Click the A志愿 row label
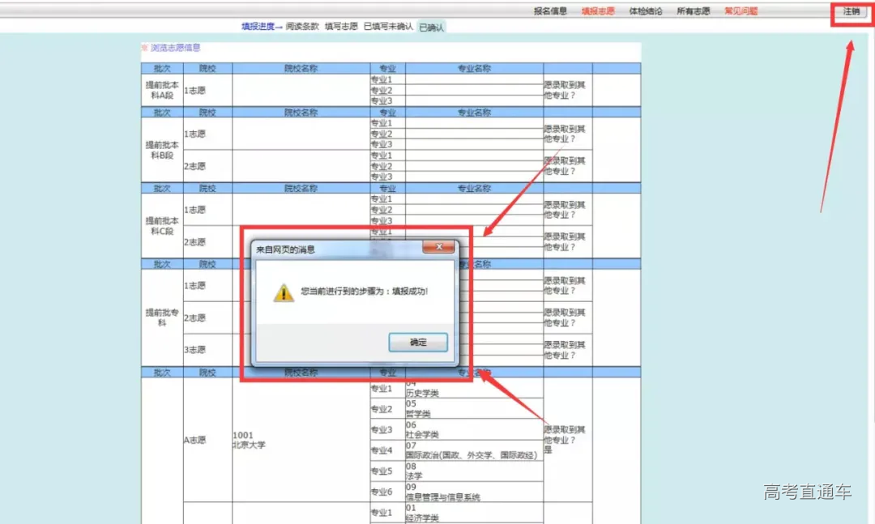 (194, 441)
